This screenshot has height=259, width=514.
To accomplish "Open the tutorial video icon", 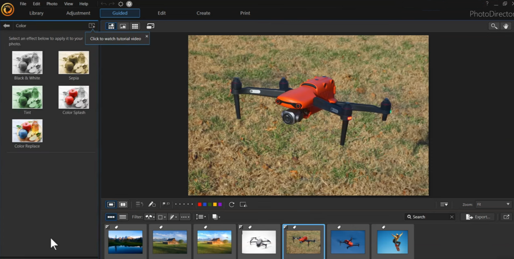I will pyautogui.click(x=92, y=26).
